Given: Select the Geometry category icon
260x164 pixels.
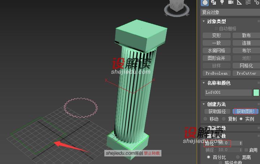Looking at the screenshot, I should 205,3.
